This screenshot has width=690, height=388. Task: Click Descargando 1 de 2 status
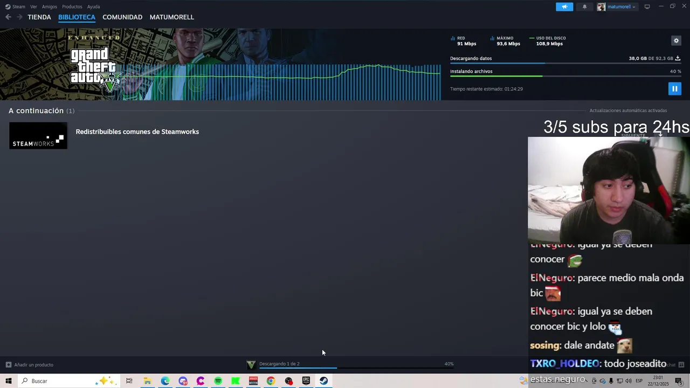click(x=279, y=364)
